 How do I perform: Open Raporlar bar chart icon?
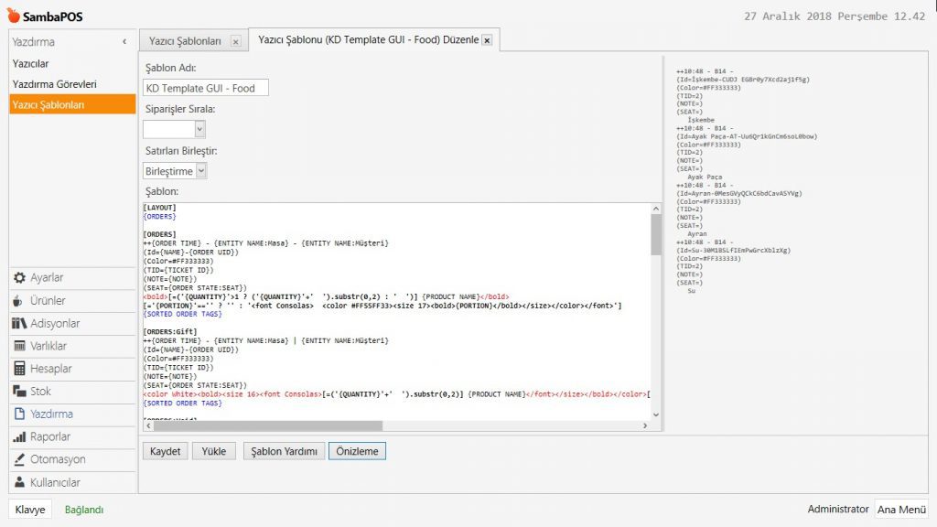20,437
